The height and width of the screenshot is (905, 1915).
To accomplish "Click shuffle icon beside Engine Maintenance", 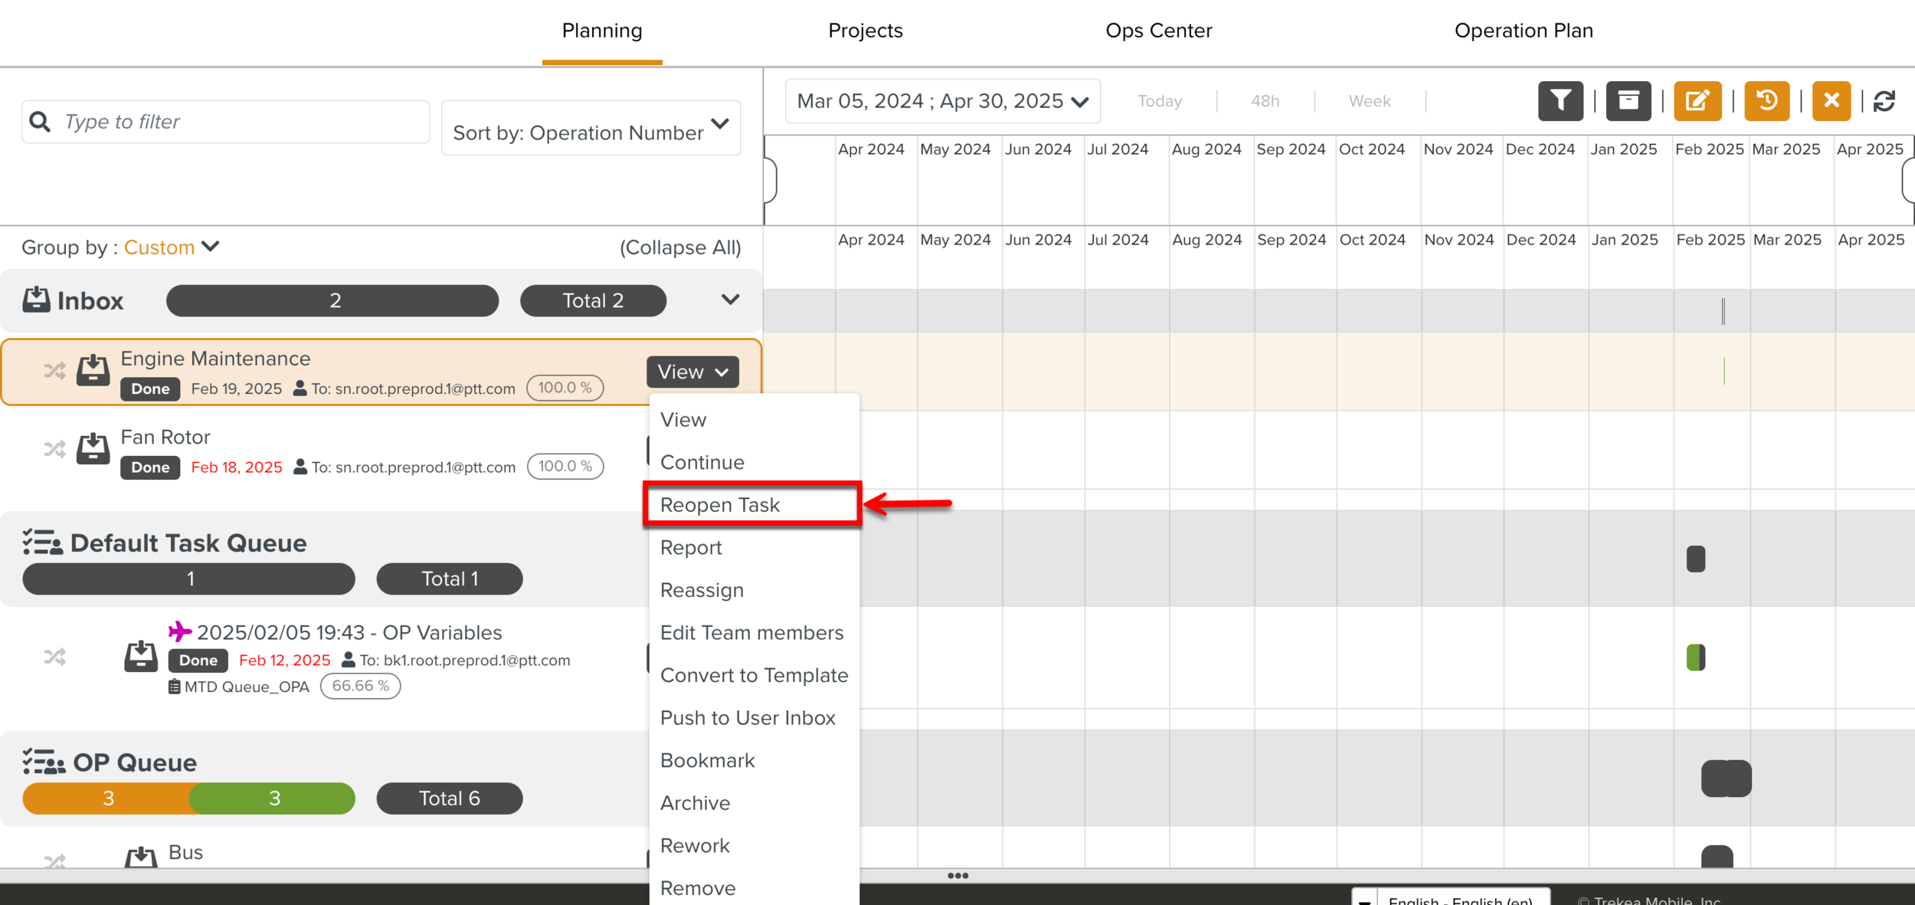I will pos(55,372).
